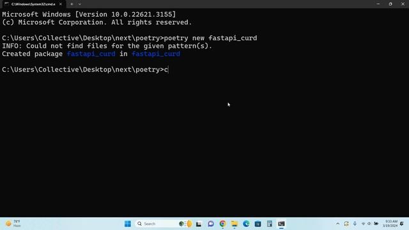Add a new terminal tab
The width and height of the screenshot is (409, 230).
coord(72,4)
